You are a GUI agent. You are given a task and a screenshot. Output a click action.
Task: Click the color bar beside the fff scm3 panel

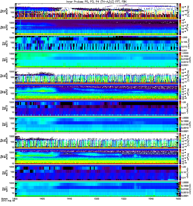click(x=180, y=157)
